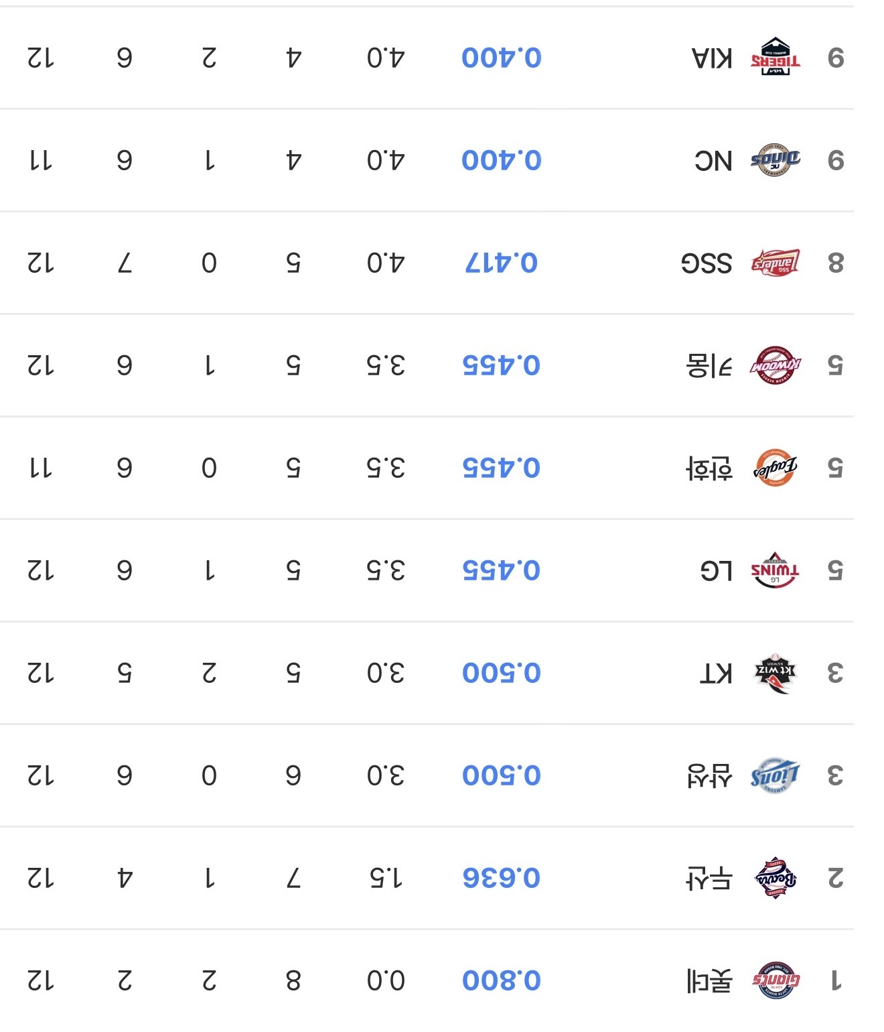Open the SSG Landers logo
This screenshot has width=884, height=1032.
(x=776, y=263)
